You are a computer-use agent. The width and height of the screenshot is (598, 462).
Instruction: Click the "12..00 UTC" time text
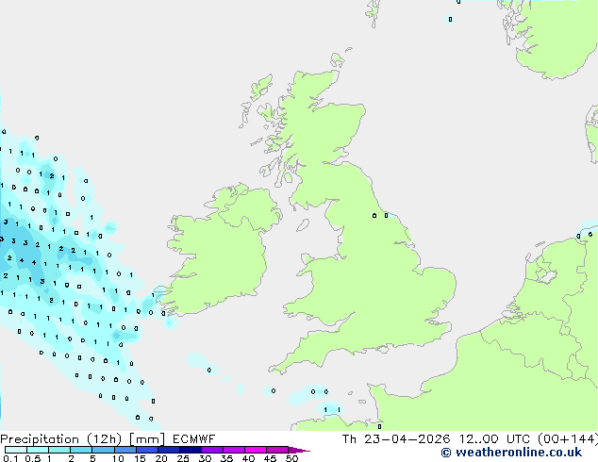pyautogui.click(x=494, y=439)
